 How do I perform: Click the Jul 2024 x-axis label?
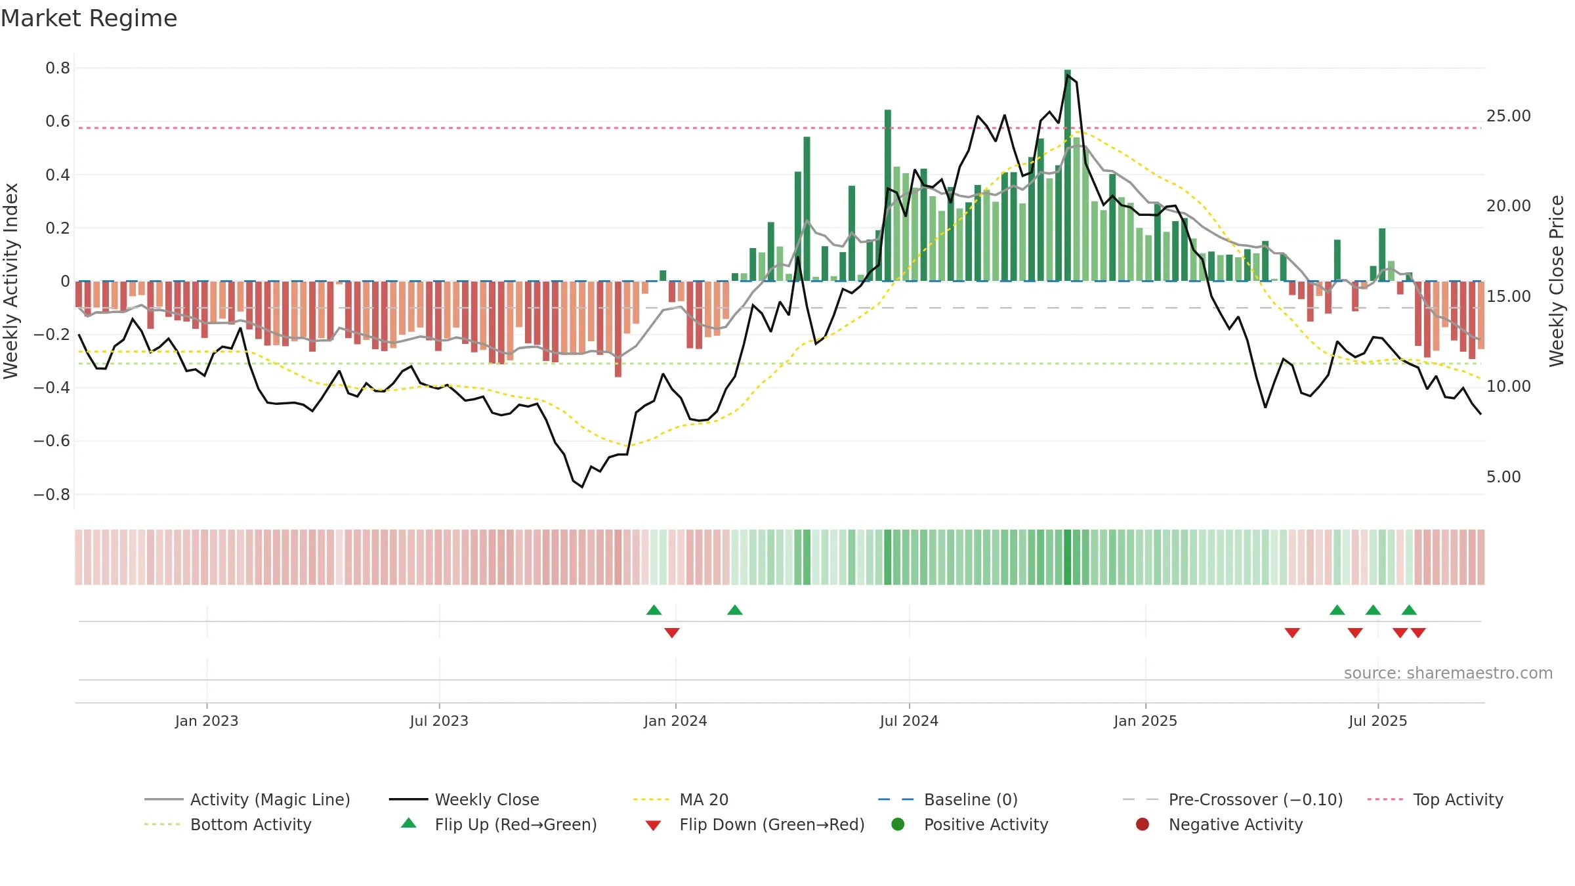(909, 721)
